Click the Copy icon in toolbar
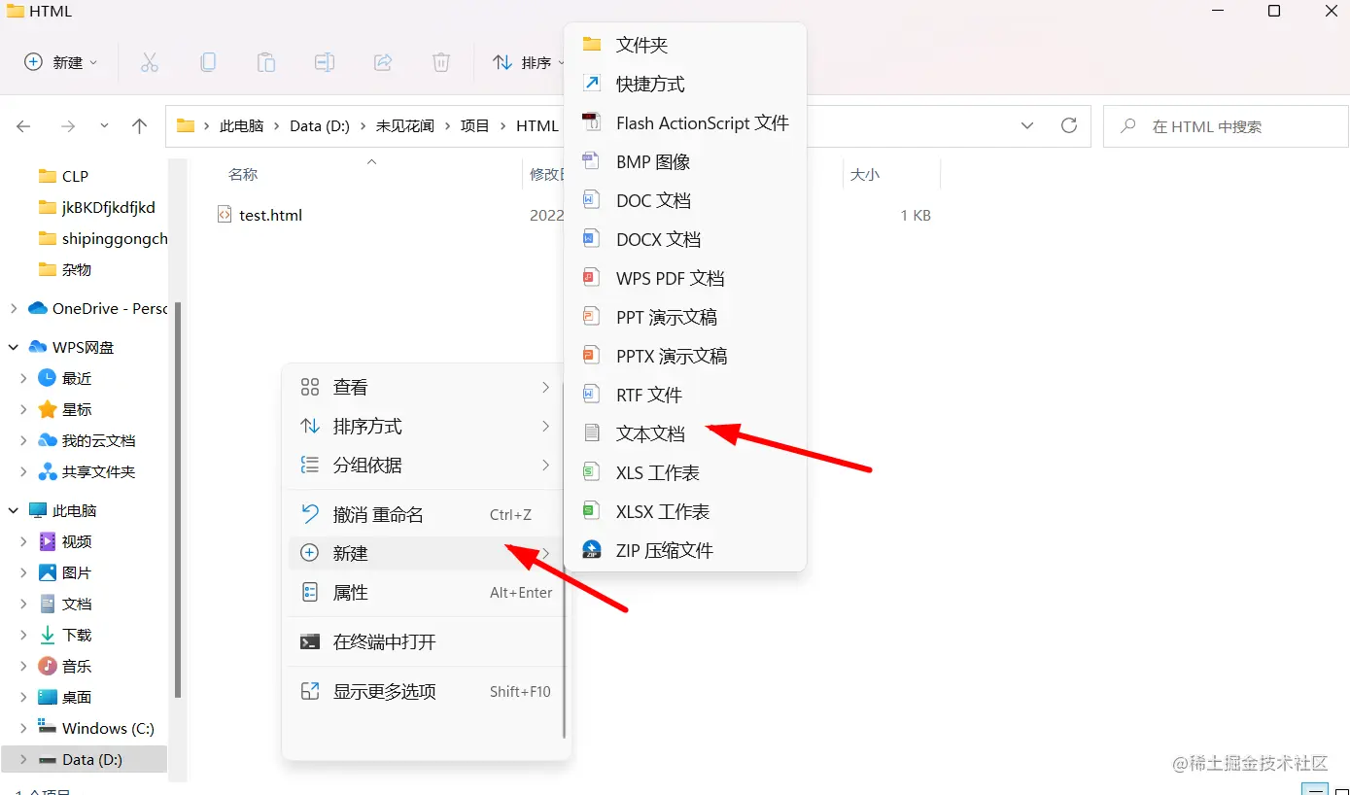This screenshot has width=1350, height=795. 208,62
